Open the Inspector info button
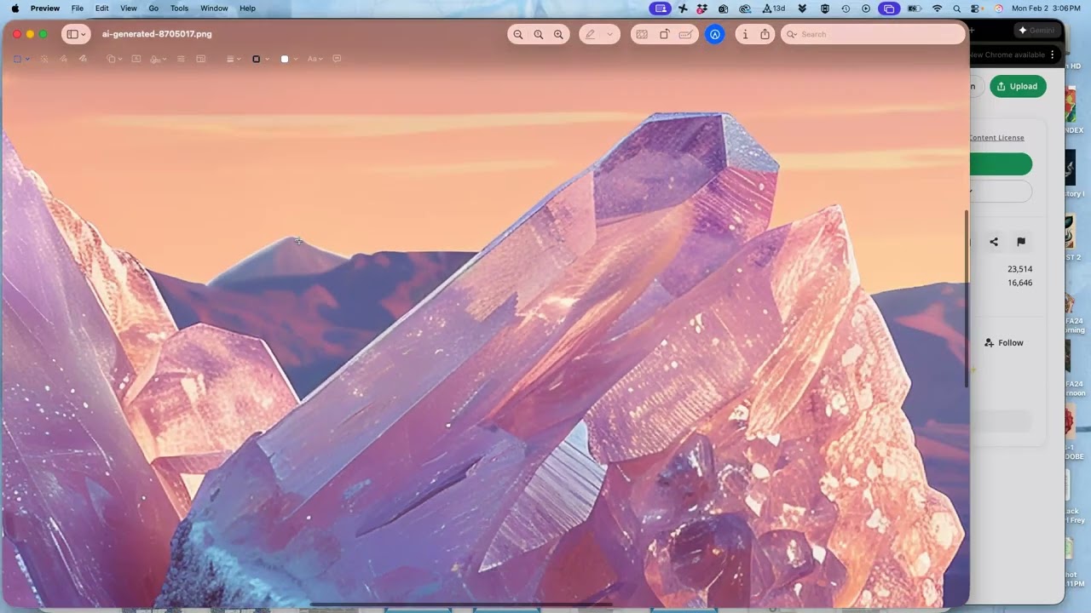The width and height of the screenshot is (1091, 613). (x=745, y=34)
